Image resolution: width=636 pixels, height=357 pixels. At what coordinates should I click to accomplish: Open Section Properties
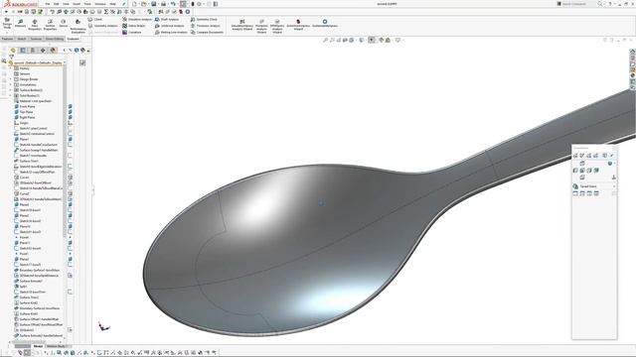point(50,24)
